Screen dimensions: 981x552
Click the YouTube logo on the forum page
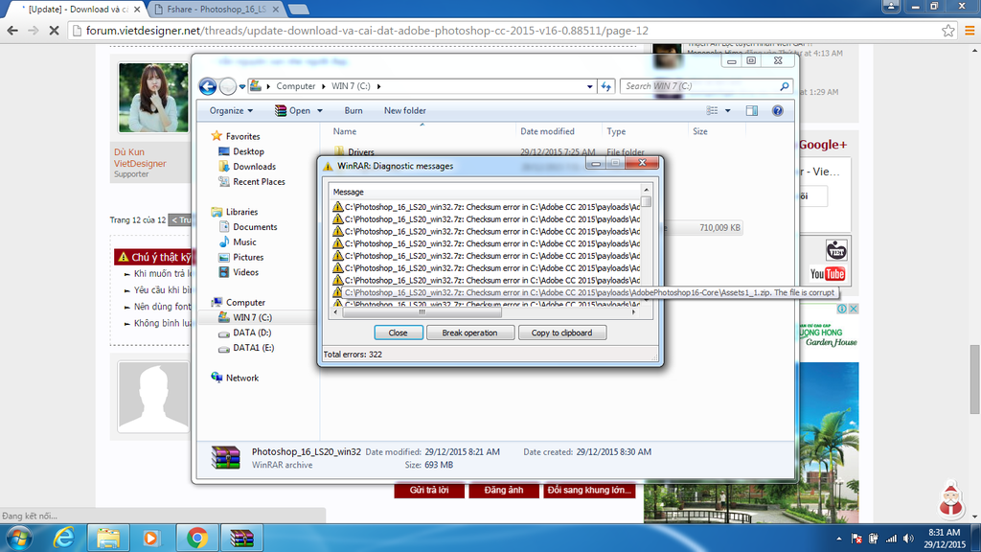tap(827, 274)
